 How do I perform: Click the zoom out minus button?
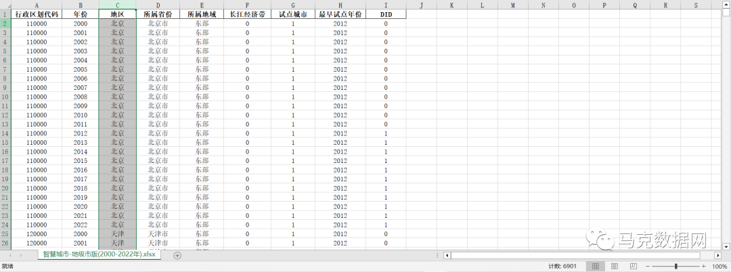pyautogui.click(x=648, y=266)
